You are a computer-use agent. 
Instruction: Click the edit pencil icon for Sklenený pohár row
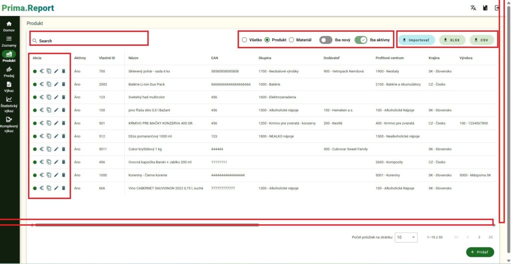pyautogui.click(x=56, y=71)
